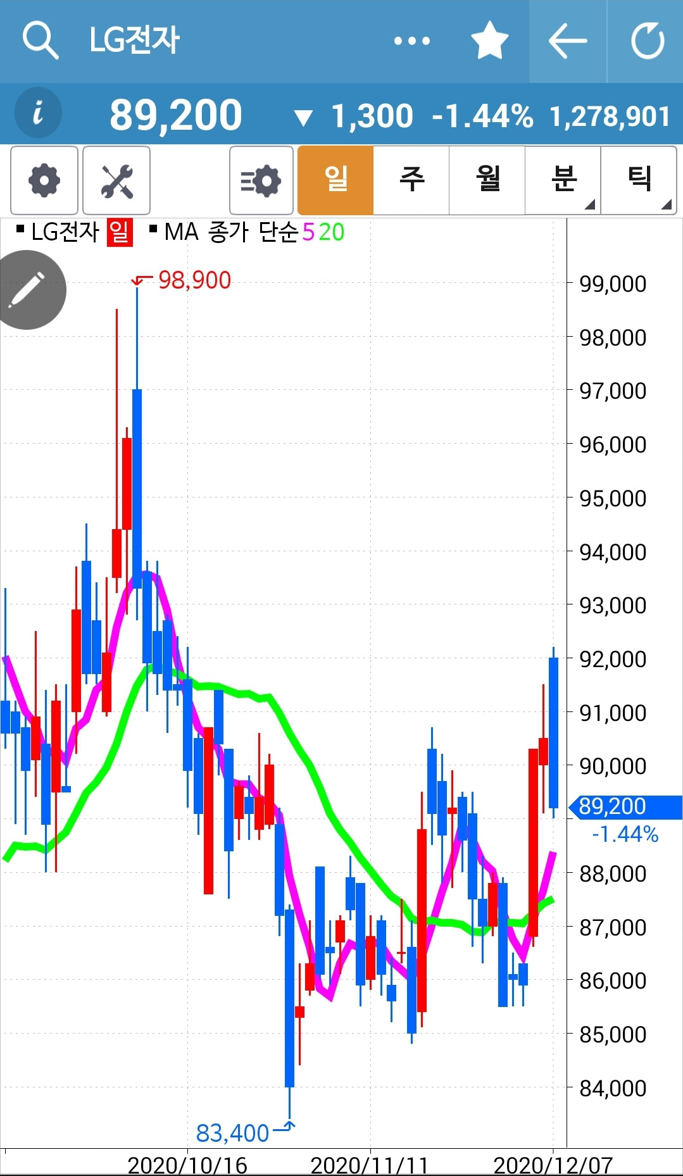This screenshot has width=683, height=1176.
Task: Tap the blue 89,200 price tag on axis
Action: (625, 806)
